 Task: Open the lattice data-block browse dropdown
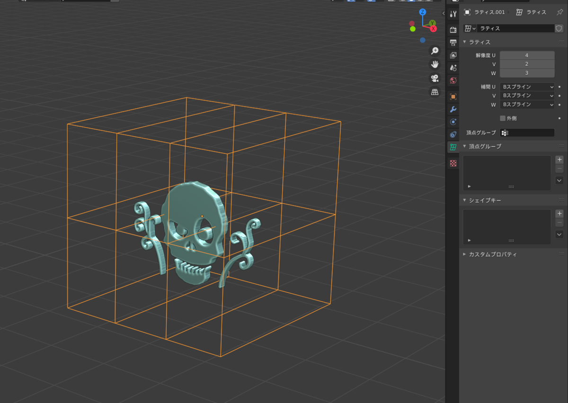(470, 28)
